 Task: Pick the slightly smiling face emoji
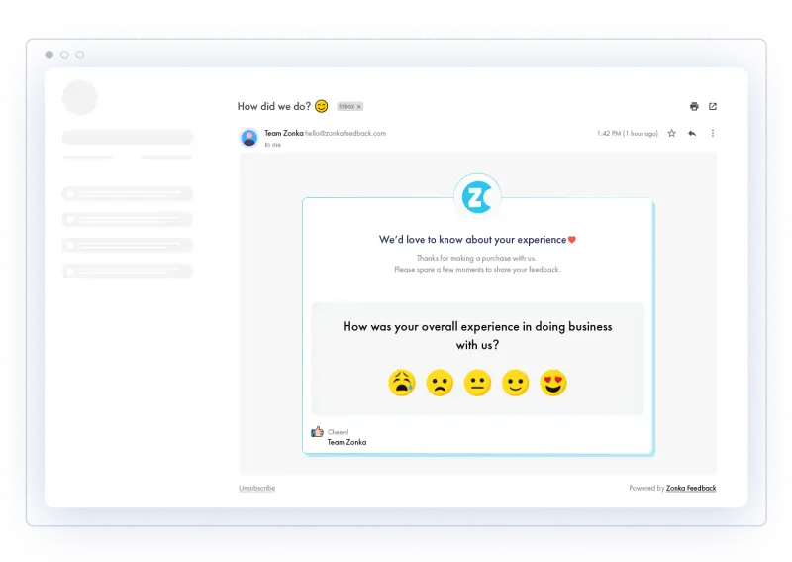click(x=515, y=383)
